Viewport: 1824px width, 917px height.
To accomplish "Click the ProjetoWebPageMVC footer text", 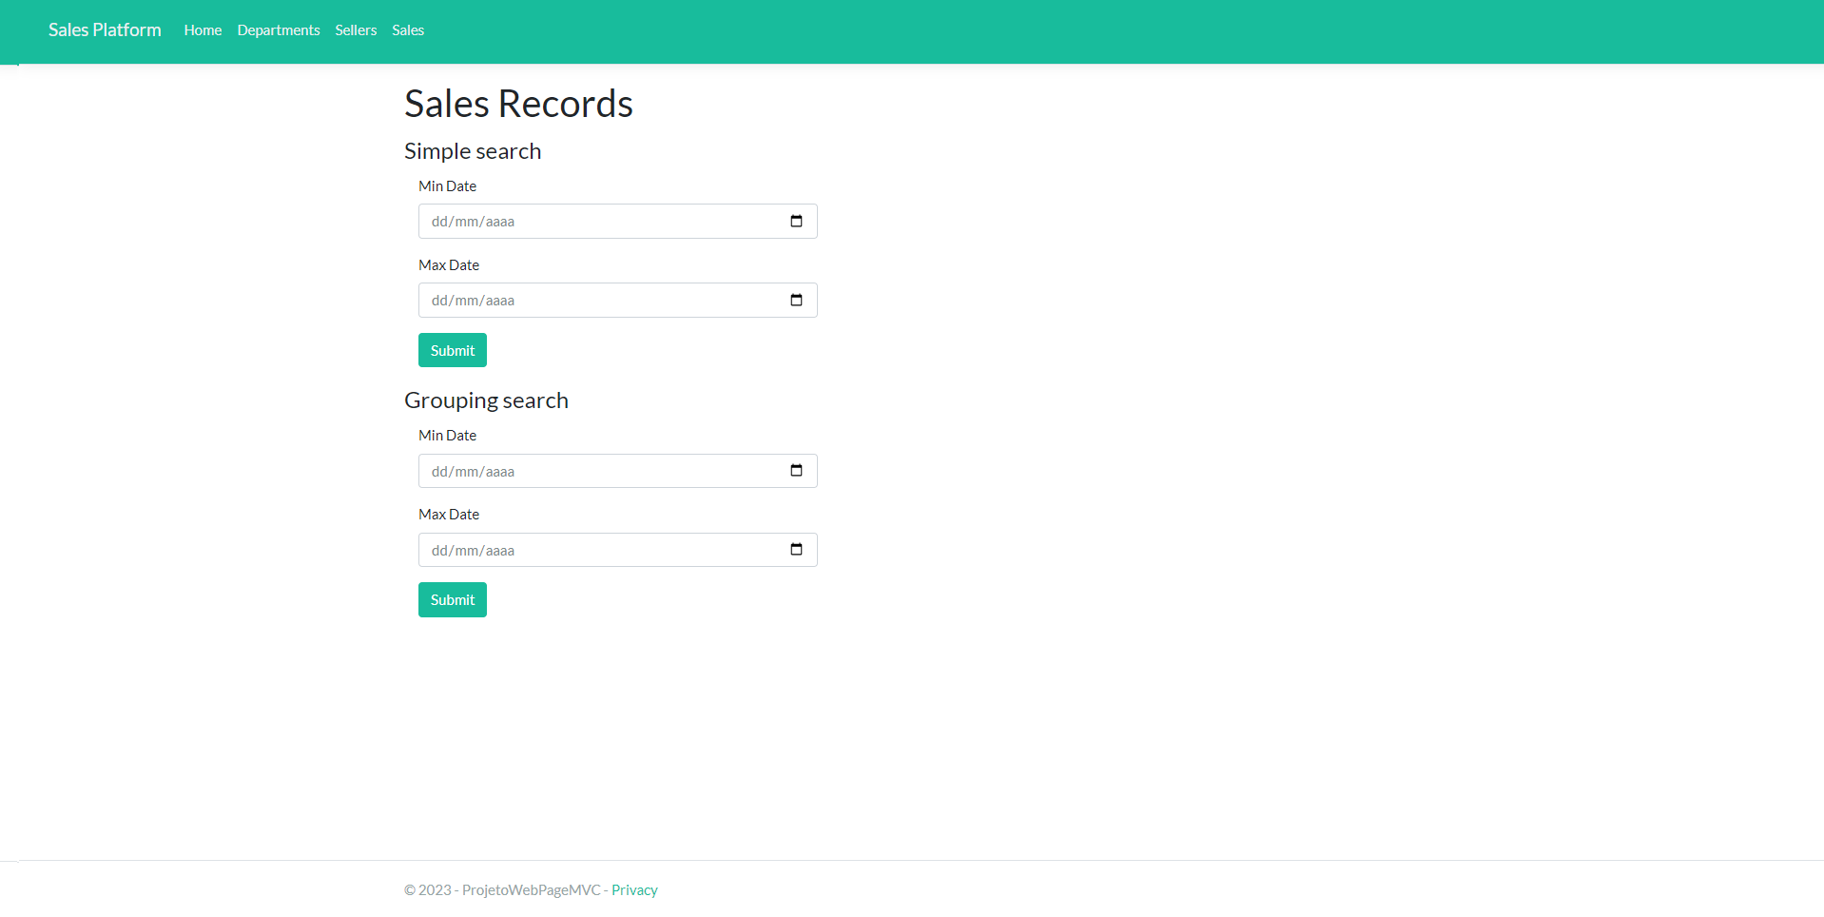I will pos(530,889).
